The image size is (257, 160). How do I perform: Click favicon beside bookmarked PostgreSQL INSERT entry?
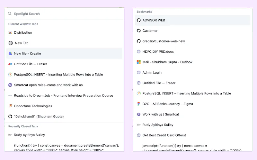coord(139,93)
